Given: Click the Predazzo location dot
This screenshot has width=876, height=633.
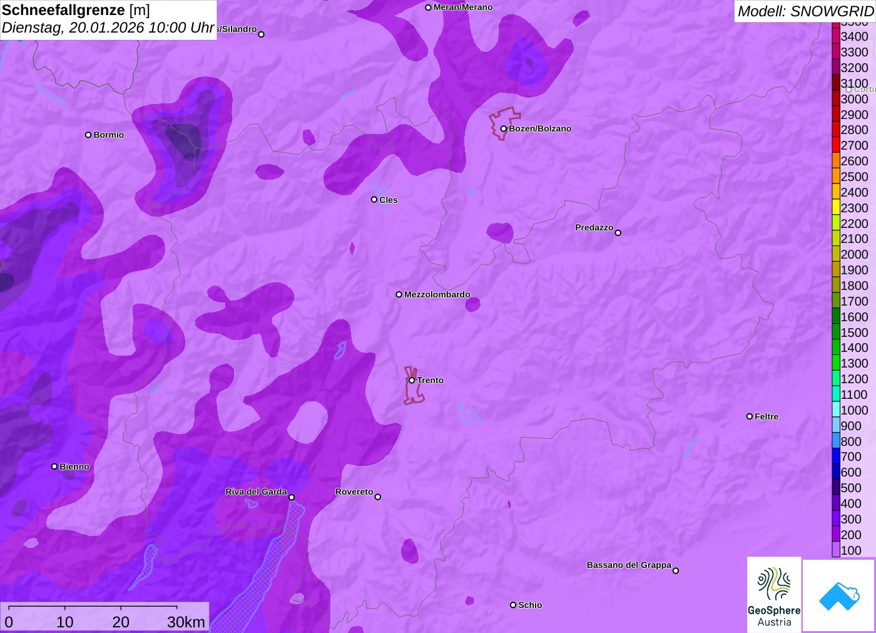Looking at the screenshot, I should [618, 233].
